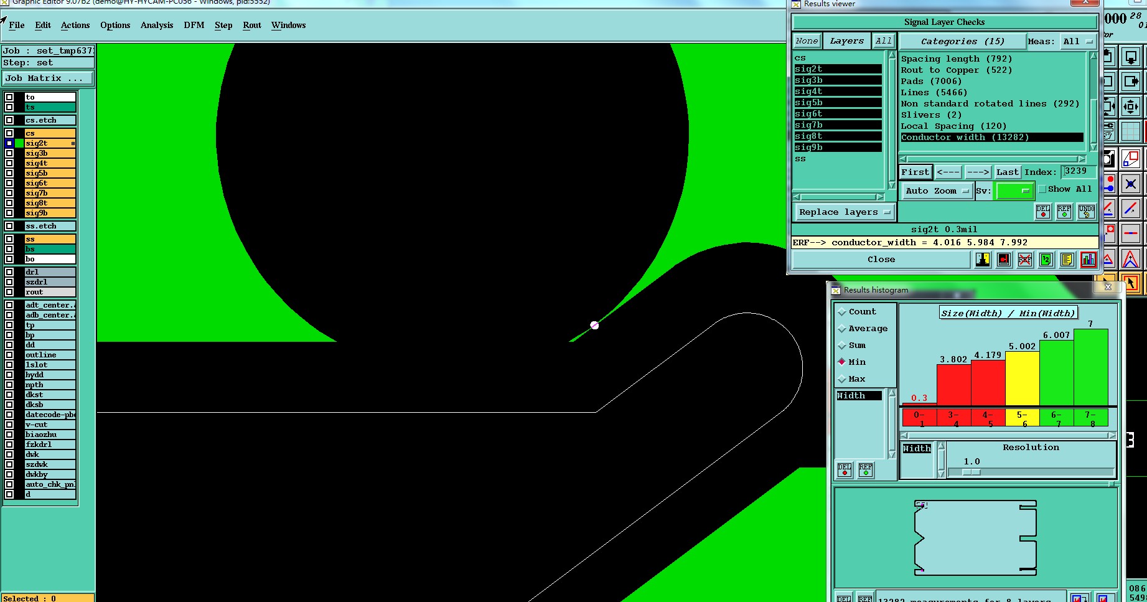Viewport: 1147px width, 602px height.
Task: Open the Actions menu
Action: (75, 26)
